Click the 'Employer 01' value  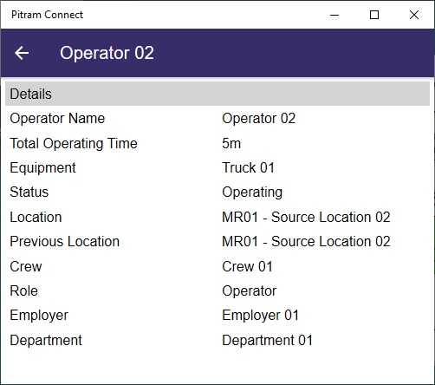[261, 316]
